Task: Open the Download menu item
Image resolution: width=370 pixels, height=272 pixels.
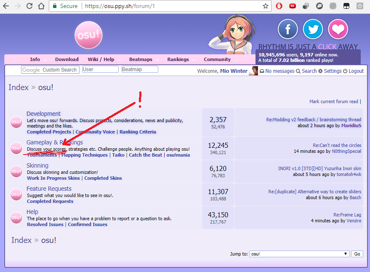Action: pyautogui.click(x=67, y=59)
